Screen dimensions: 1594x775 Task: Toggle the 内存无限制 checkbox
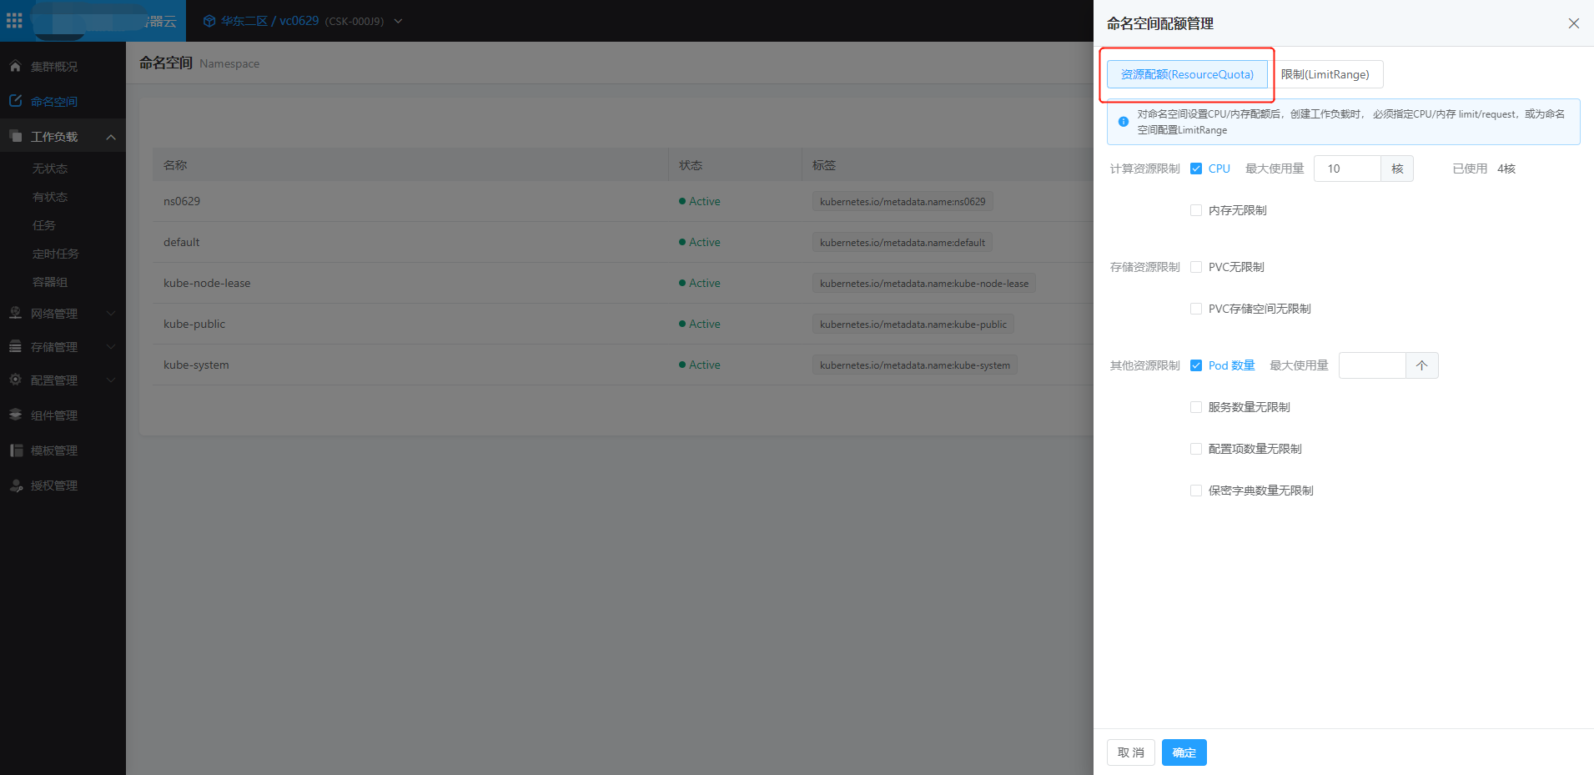pos(1196,210)
